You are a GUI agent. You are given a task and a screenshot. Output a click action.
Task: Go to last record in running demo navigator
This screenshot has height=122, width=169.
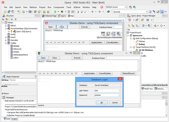52,74
